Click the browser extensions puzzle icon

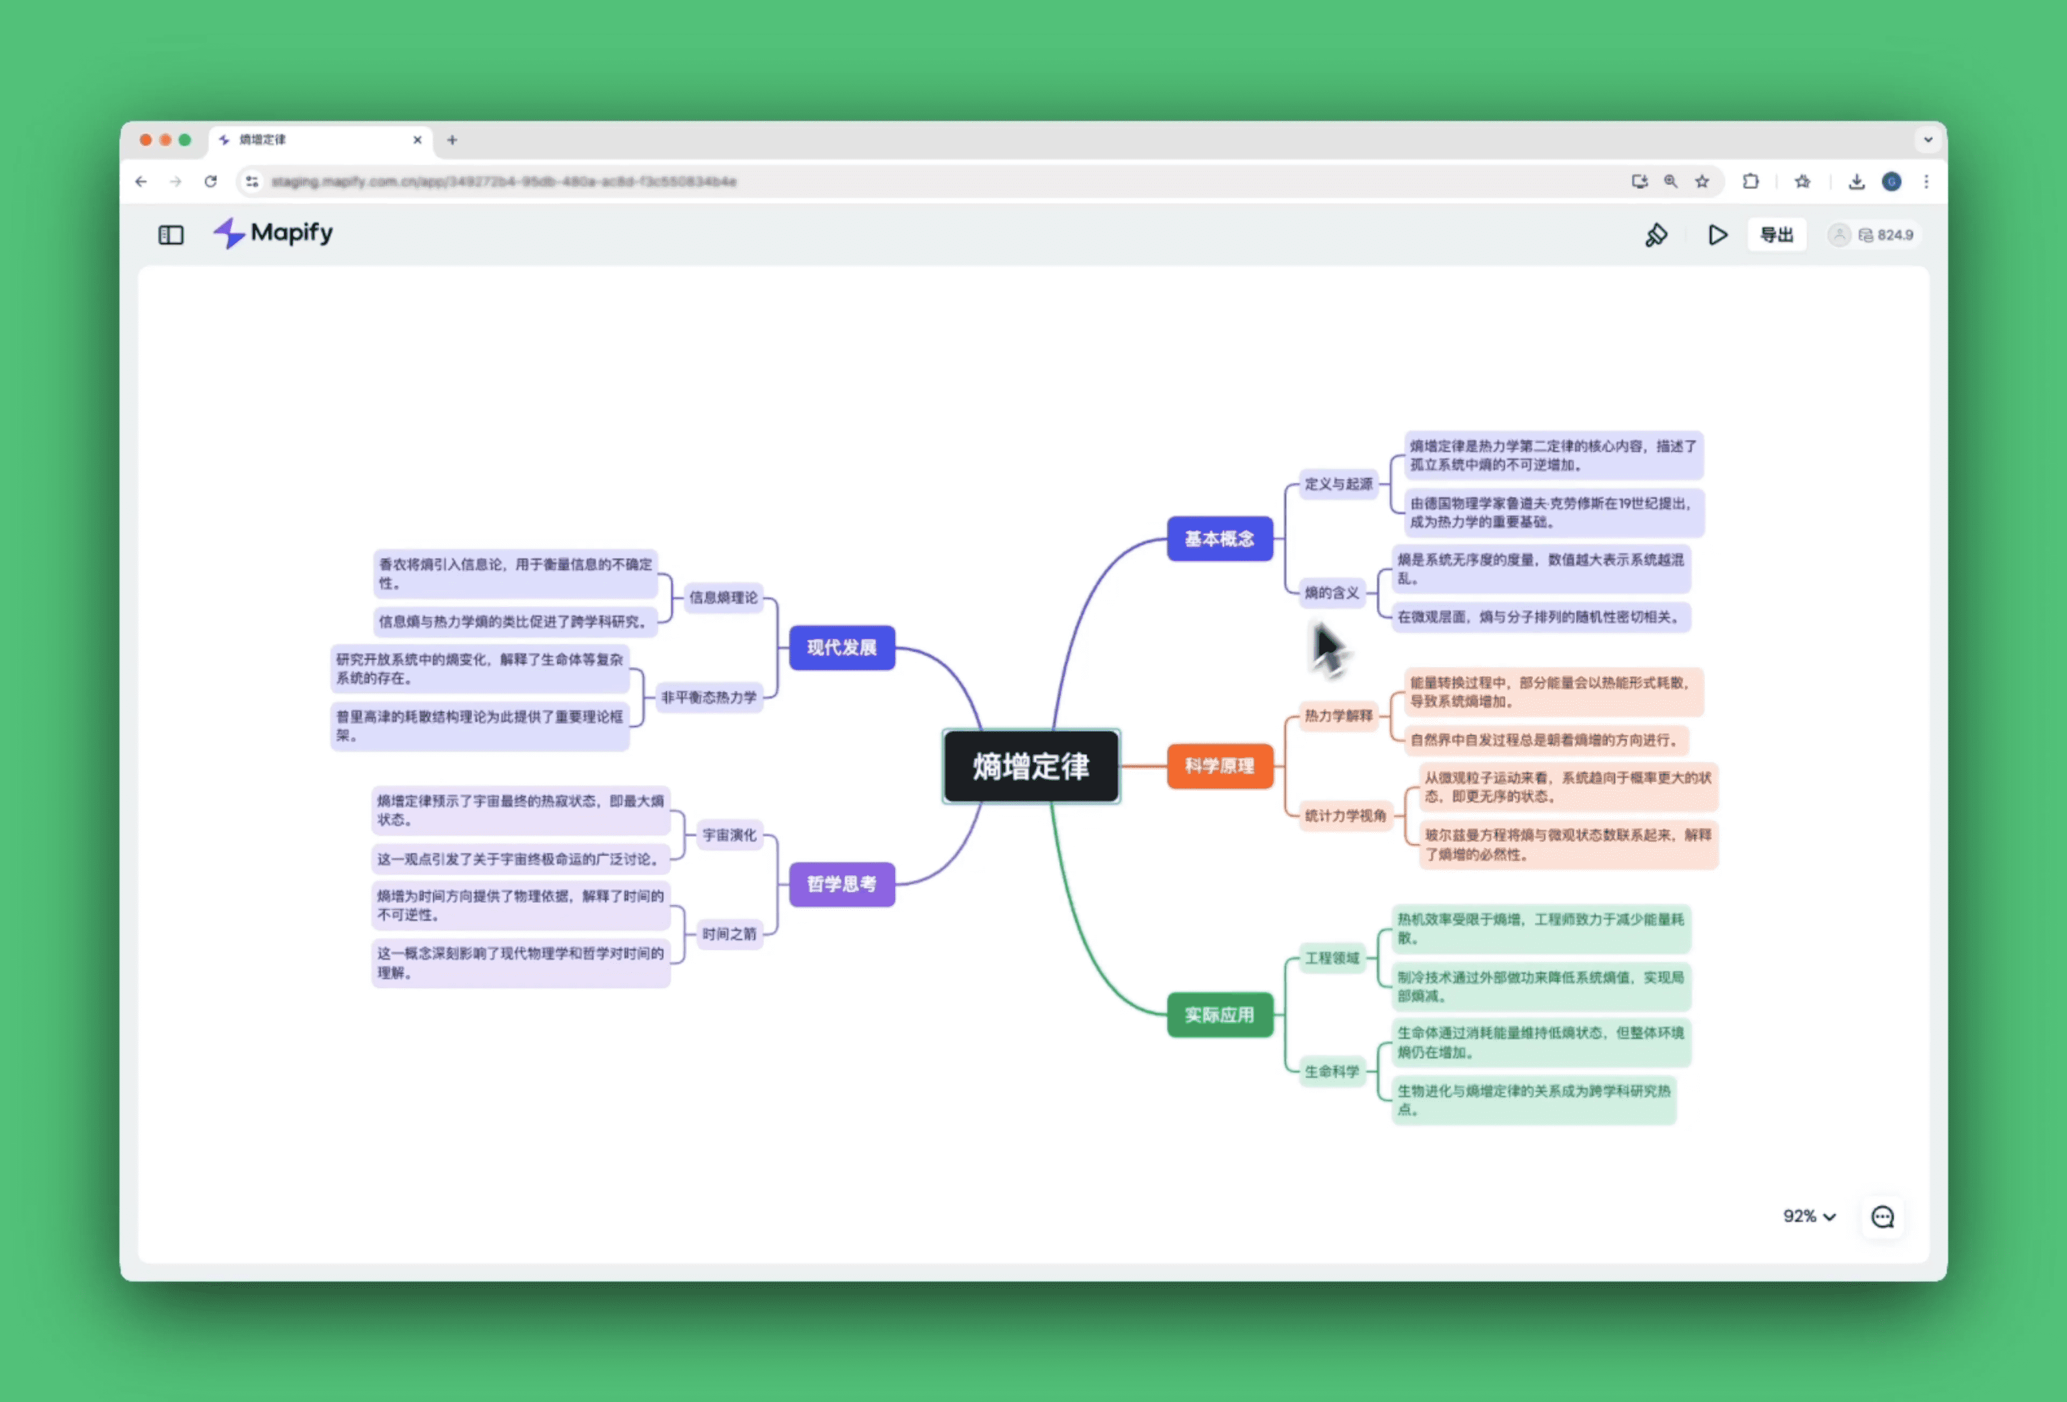point(1750,181)
